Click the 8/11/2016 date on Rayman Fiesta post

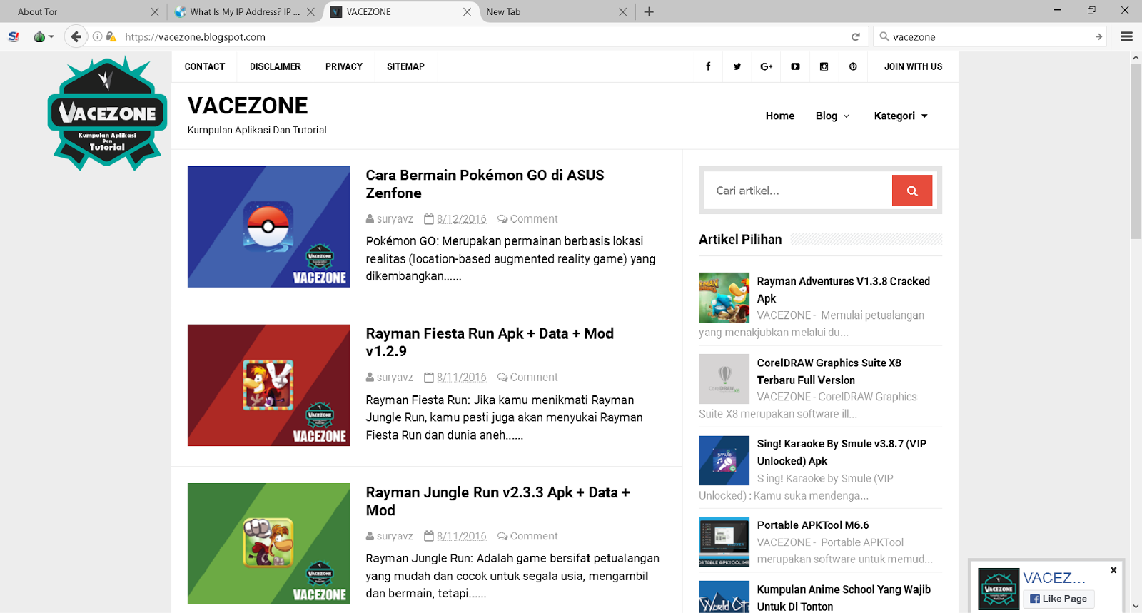[x=462, y=378]
